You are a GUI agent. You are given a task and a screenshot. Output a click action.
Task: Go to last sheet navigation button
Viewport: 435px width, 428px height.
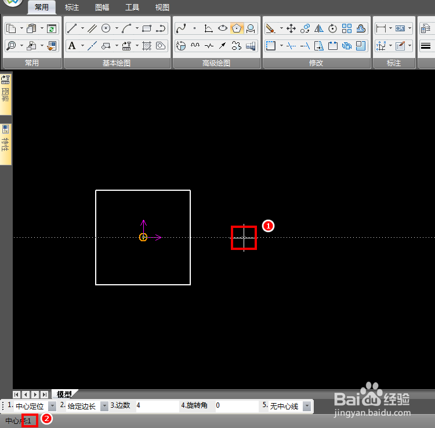(x=45, y=394)
